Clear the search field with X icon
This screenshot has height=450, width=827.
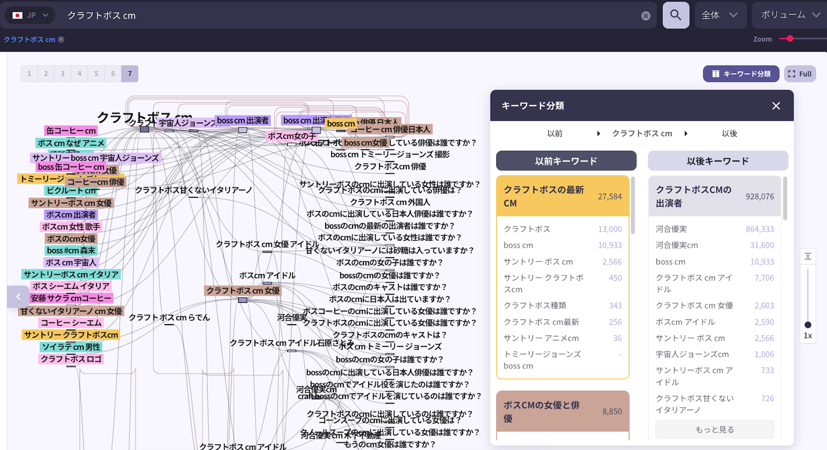tap(646, 16)
